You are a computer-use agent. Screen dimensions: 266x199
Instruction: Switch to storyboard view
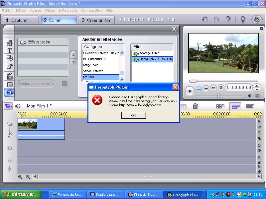(220, 106)
